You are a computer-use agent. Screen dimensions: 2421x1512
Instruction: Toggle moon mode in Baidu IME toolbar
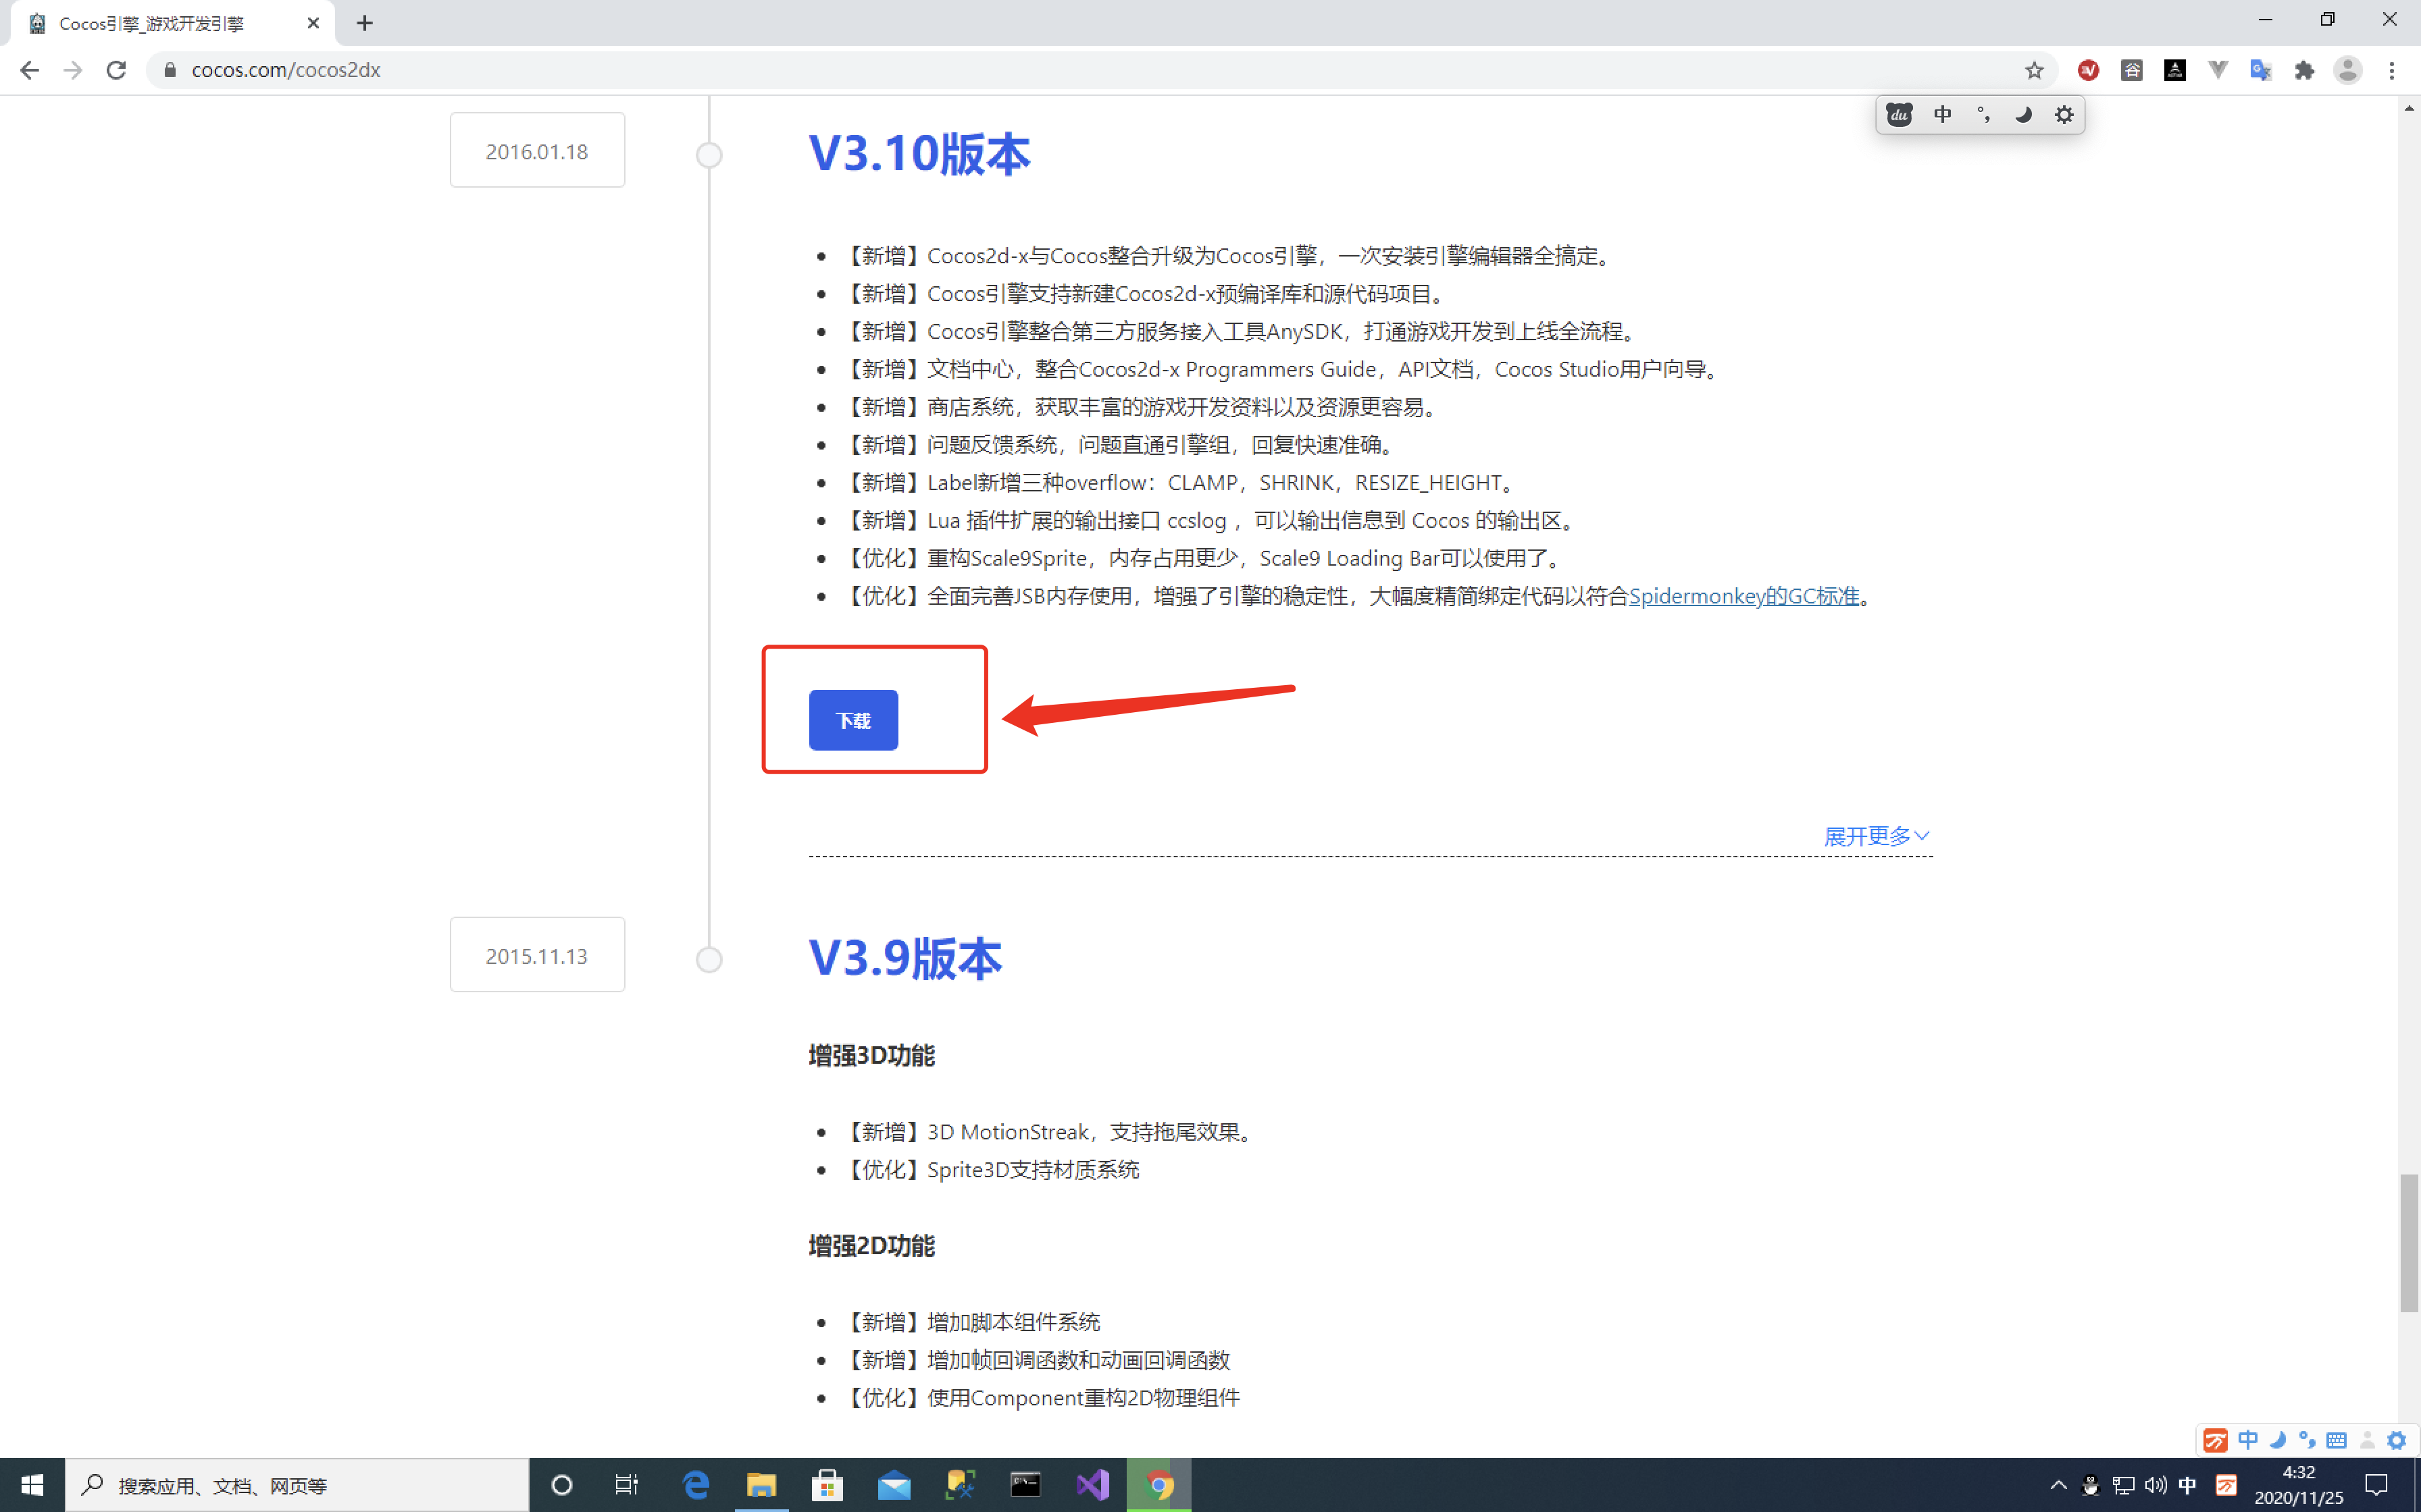2023,115
